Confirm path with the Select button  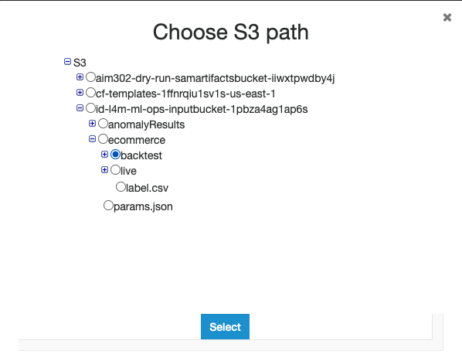pyautogui.click(x=225, y=326)
